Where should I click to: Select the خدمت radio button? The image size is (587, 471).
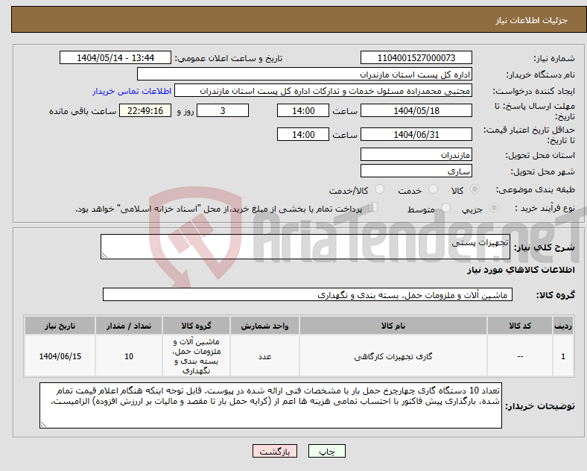click(x=433, y=189)
